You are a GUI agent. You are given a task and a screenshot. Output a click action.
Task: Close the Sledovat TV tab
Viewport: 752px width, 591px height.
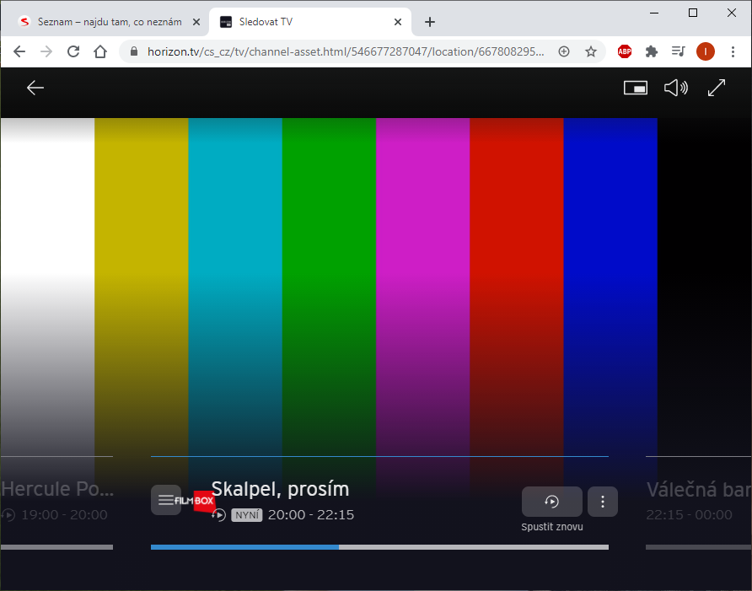pos(398,22)
